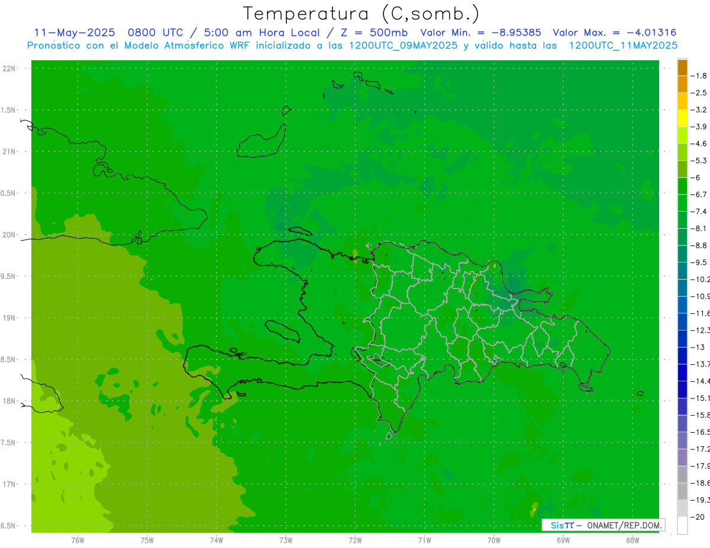Screen dimensions: 710x548
Task: Click the '18N' latitude label
Action: tap(10, 401)
